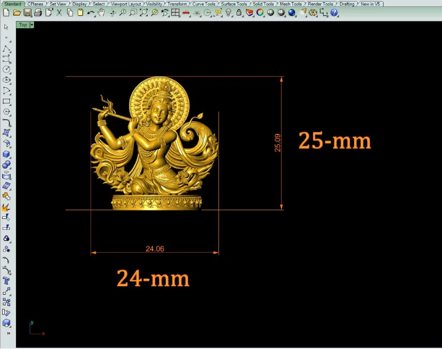
Task: Open the Render Tools tab
Action: coord(320,4)
